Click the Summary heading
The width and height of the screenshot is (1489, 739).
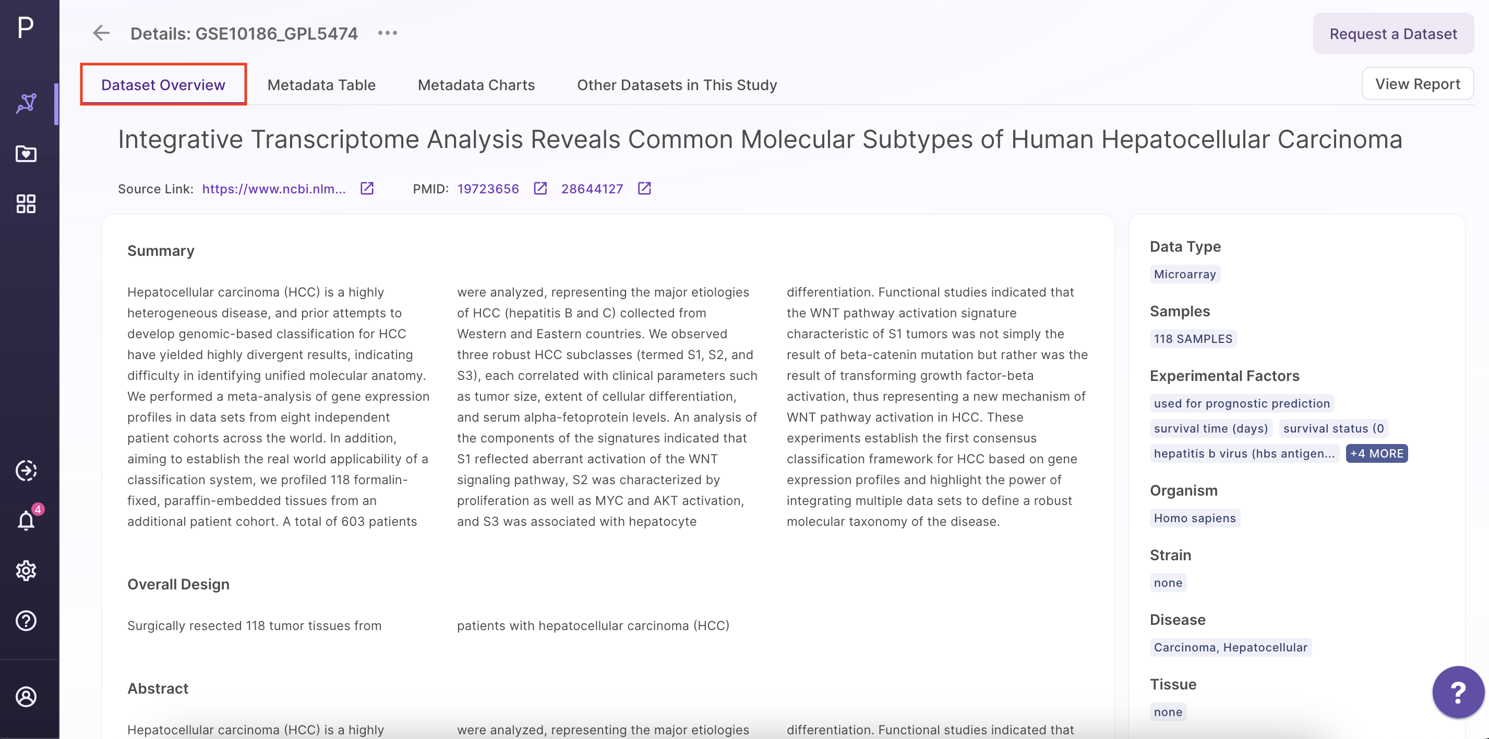[161, 251]
